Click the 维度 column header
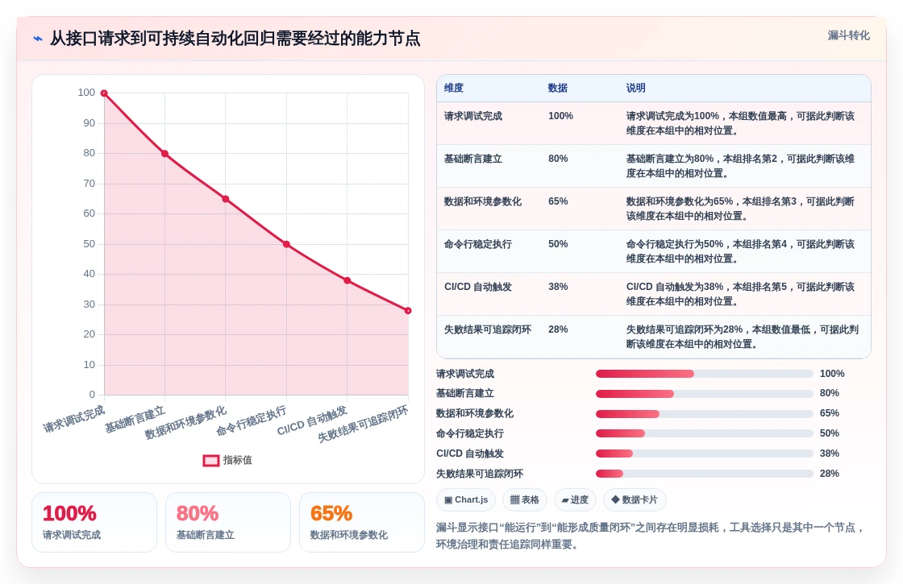Viewport: 903px width, 584px height. 454,88
